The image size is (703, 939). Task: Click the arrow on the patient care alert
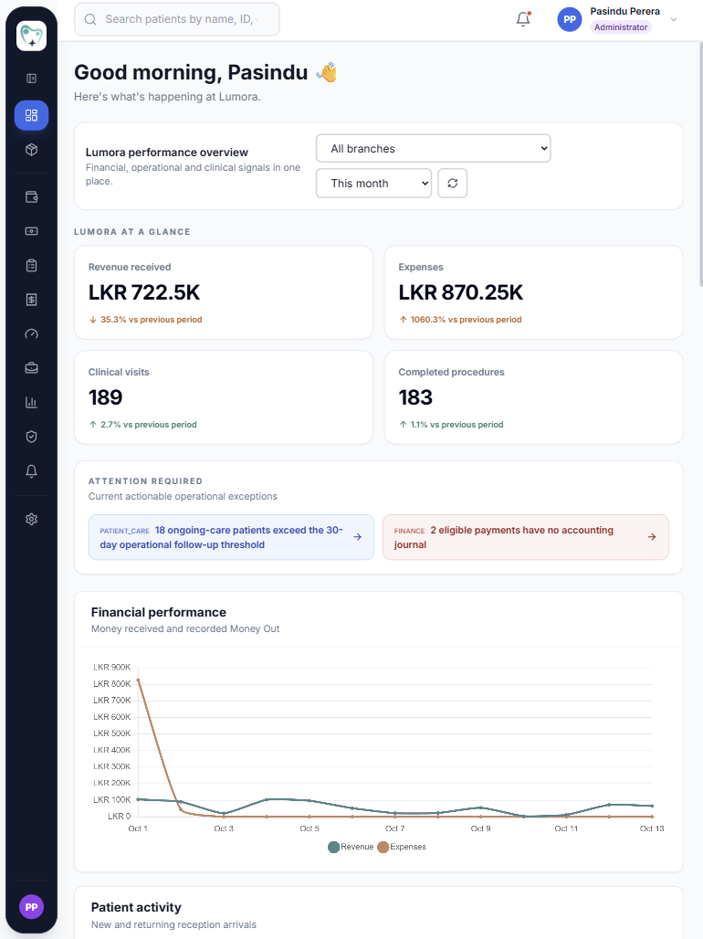(x=358, y=537)
